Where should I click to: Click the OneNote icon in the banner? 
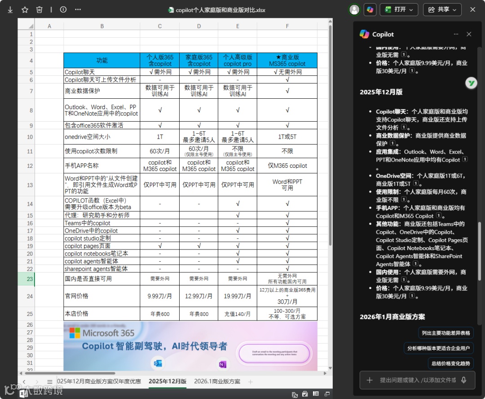tap(222, 364)
